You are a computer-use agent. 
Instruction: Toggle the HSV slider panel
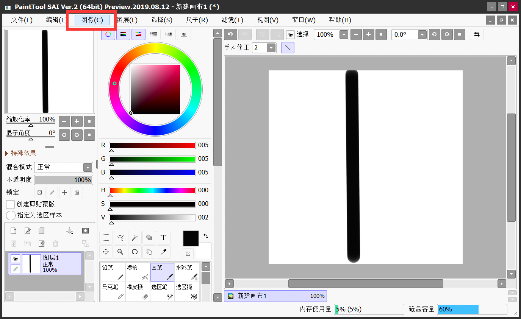pyautogui.click(x=138, y=34)
